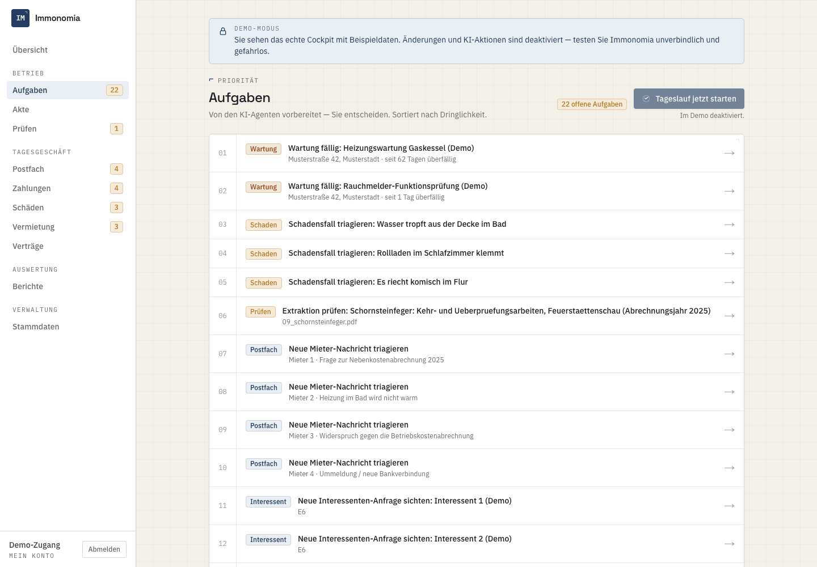Viewport: 817px width, 567px height.
Task: Click Widerspruch gegen die Betriebskostenabrechnung text
Action: point(397,436)
